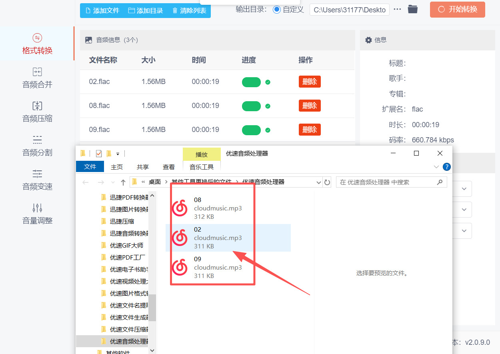Viewport: 500px width, 354px height.
Task: Go back in Explorer navigation
Action: 86,182
